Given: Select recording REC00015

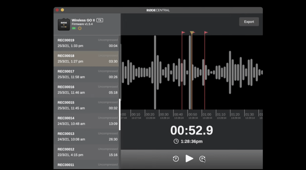Looking at the screenshot, I should tap(86, 105).
